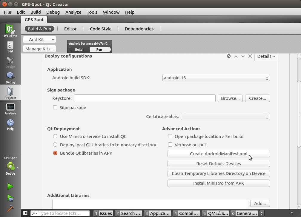Open the Android build SDK dropdown
Screen dimensions: 301x217
tap(216, 78)
